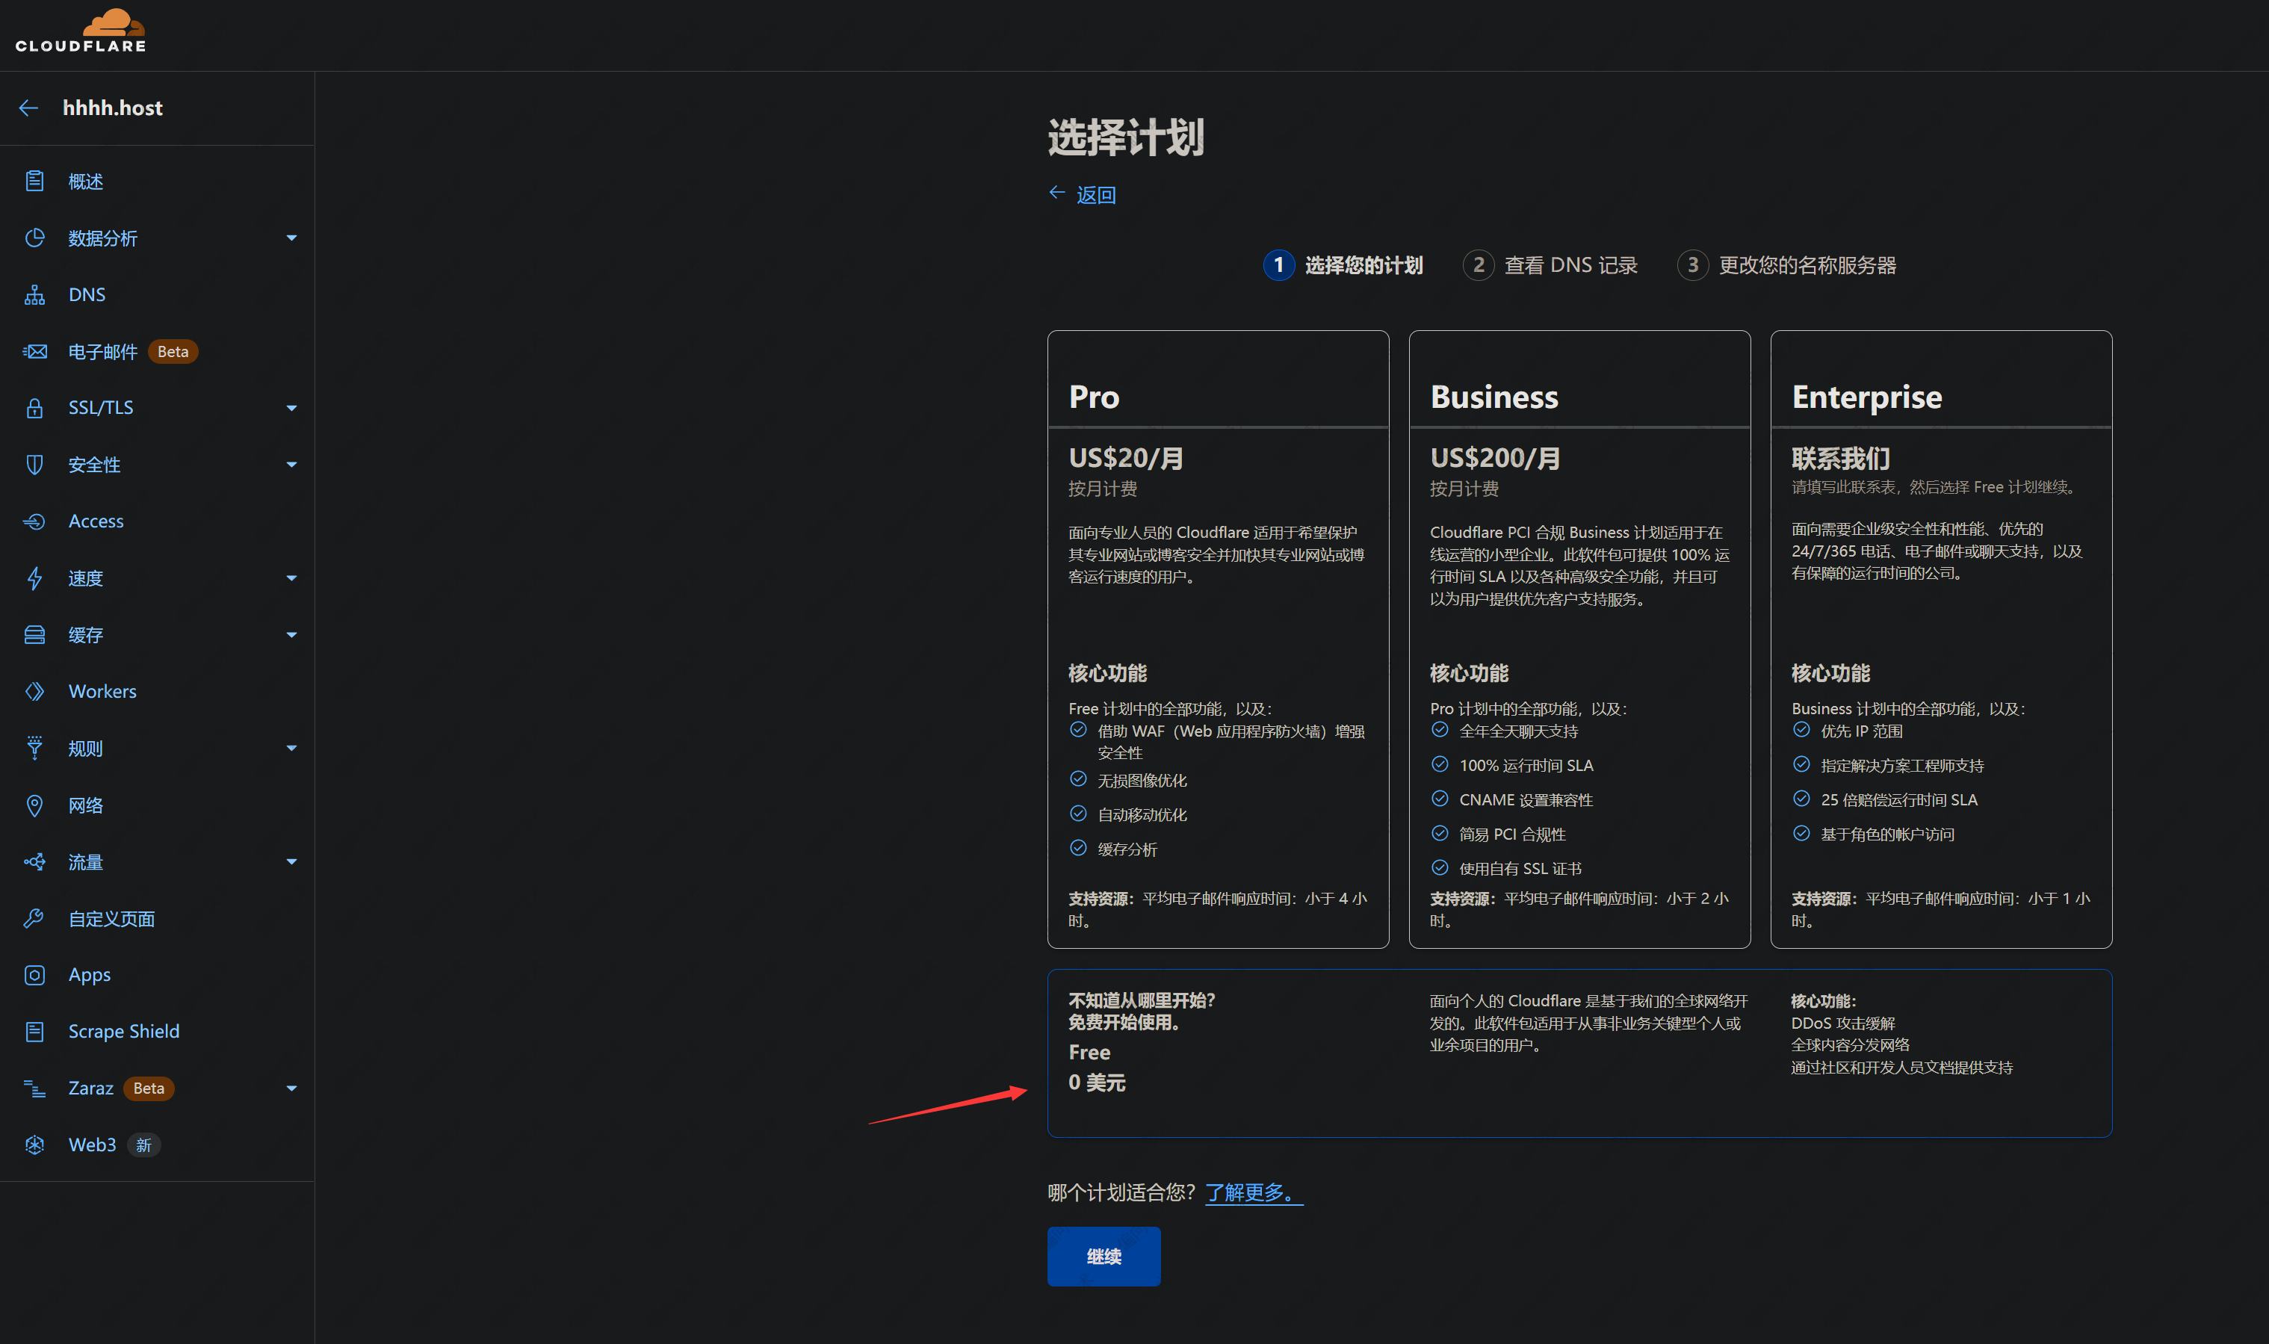Click the 选择计划 page heading
This screenshot has height=1344, width=2269.
click(x=1125, y=138)
